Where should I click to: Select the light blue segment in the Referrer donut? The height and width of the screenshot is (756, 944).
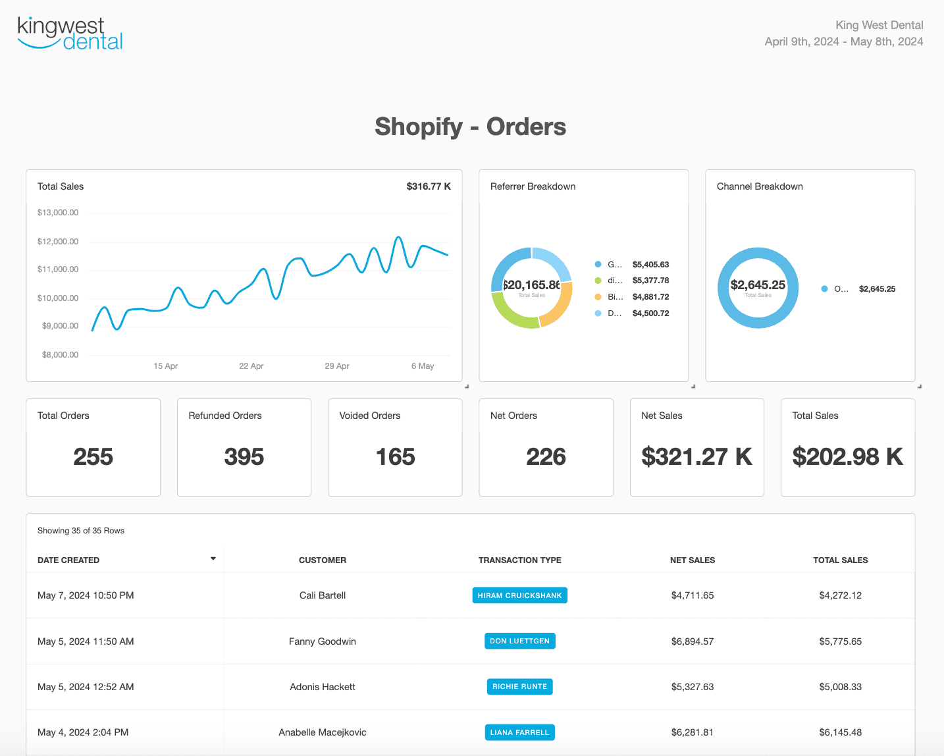point(558,265)
